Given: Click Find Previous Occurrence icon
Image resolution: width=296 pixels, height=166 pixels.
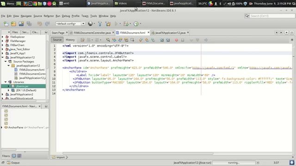Looking at the screenshot, I should tap(114, 40).
